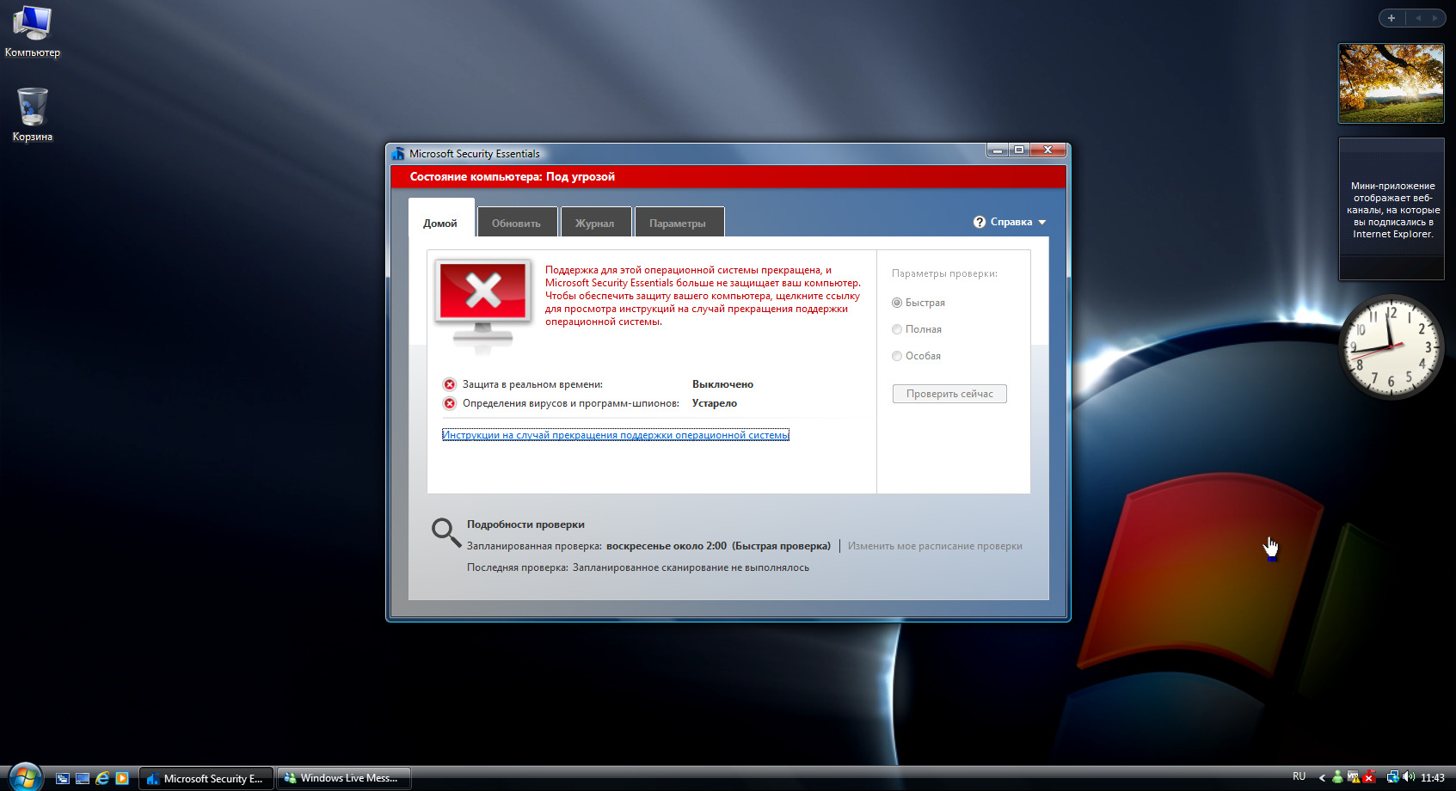Click the Windows Live Messenger taskbar button
This screenshot has width=1456, height=791.
coord(344,778)
